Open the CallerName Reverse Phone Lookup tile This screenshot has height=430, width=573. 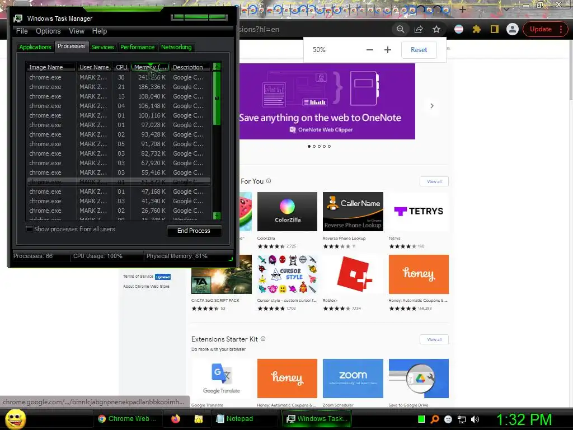point(353,212)
